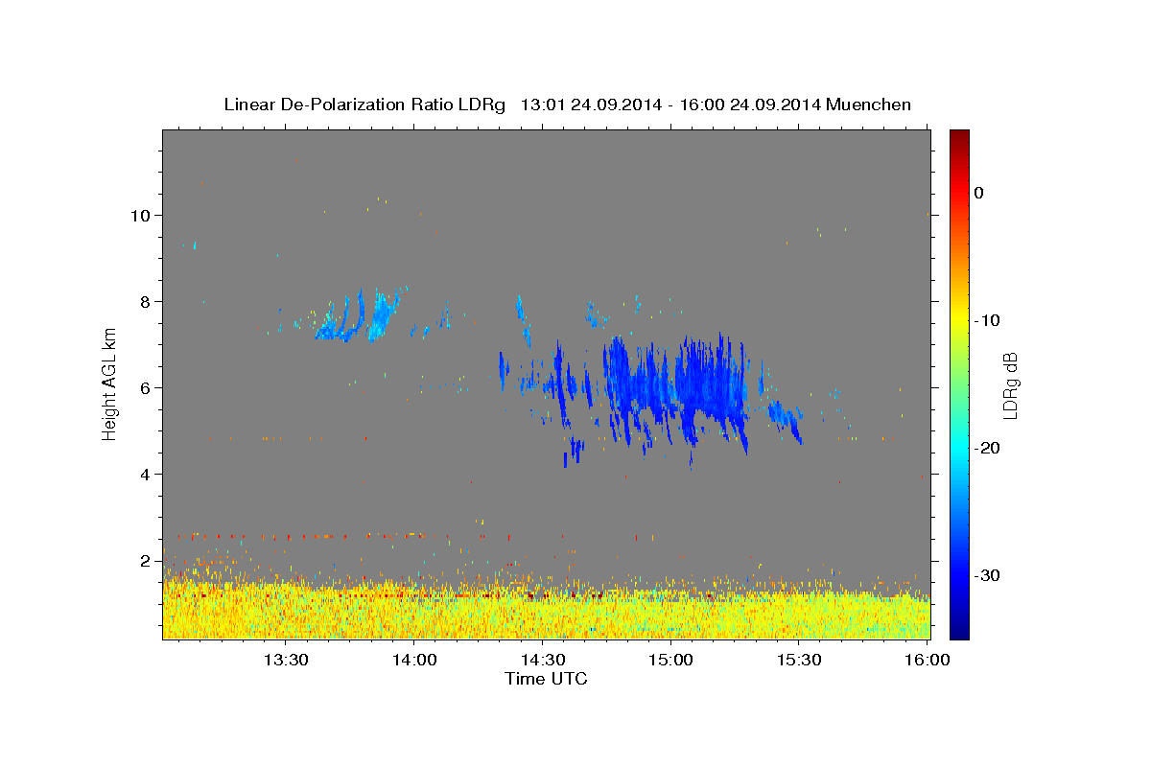The image size is (1151, 767).
Task: Click the height axis '8' tick label
Action: pyautogui.click(x=146, y=301)
